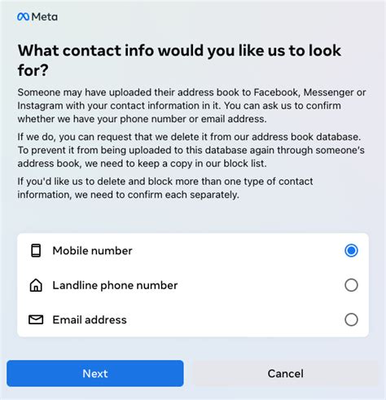
Task: Choose the 'Email address' label text
Action: point(90,320)
